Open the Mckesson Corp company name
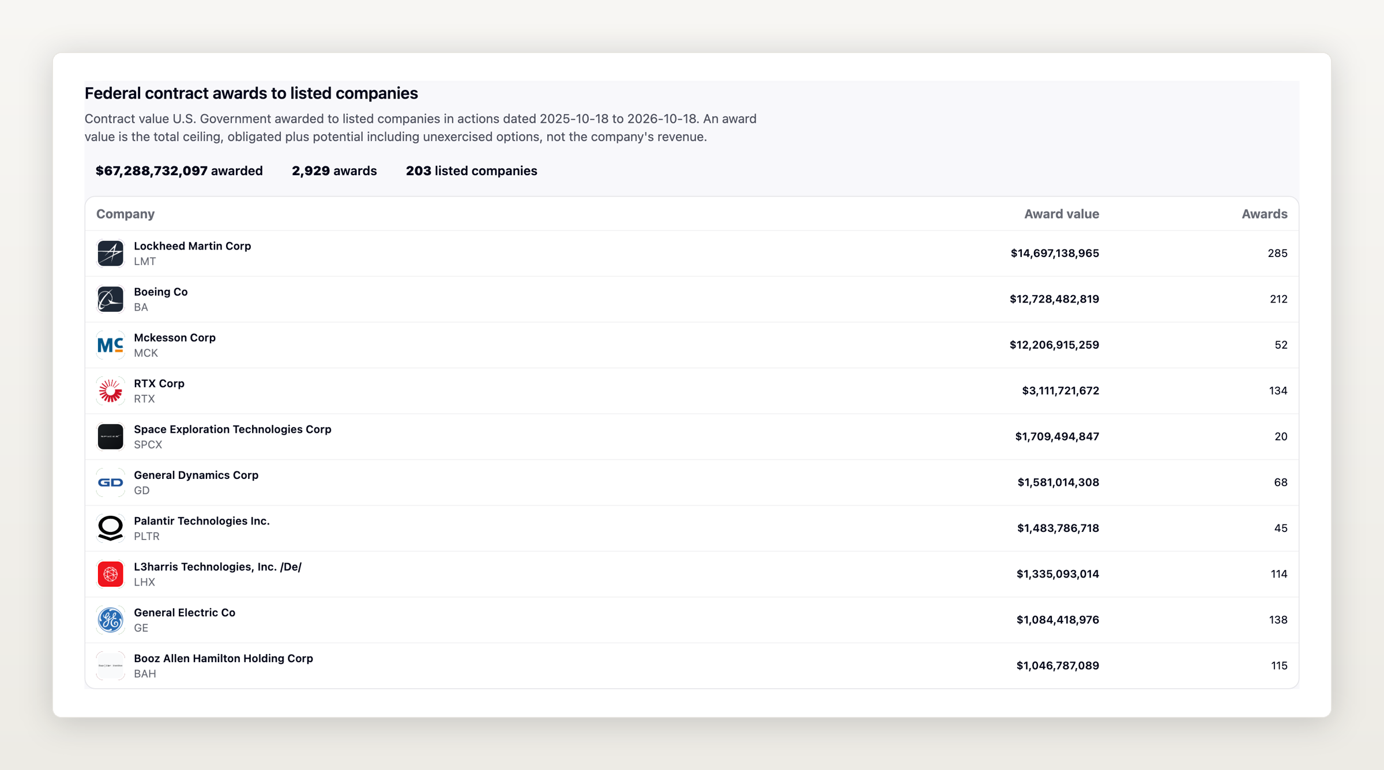The height and width of the screenshot is (770, 1384). (x=175, y=338)
